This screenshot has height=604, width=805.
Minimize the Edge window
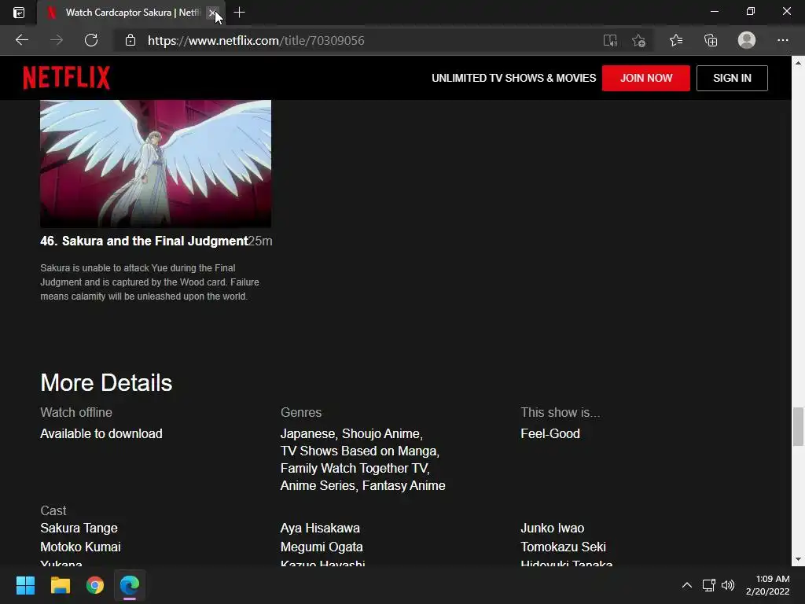tap(714, 12)
